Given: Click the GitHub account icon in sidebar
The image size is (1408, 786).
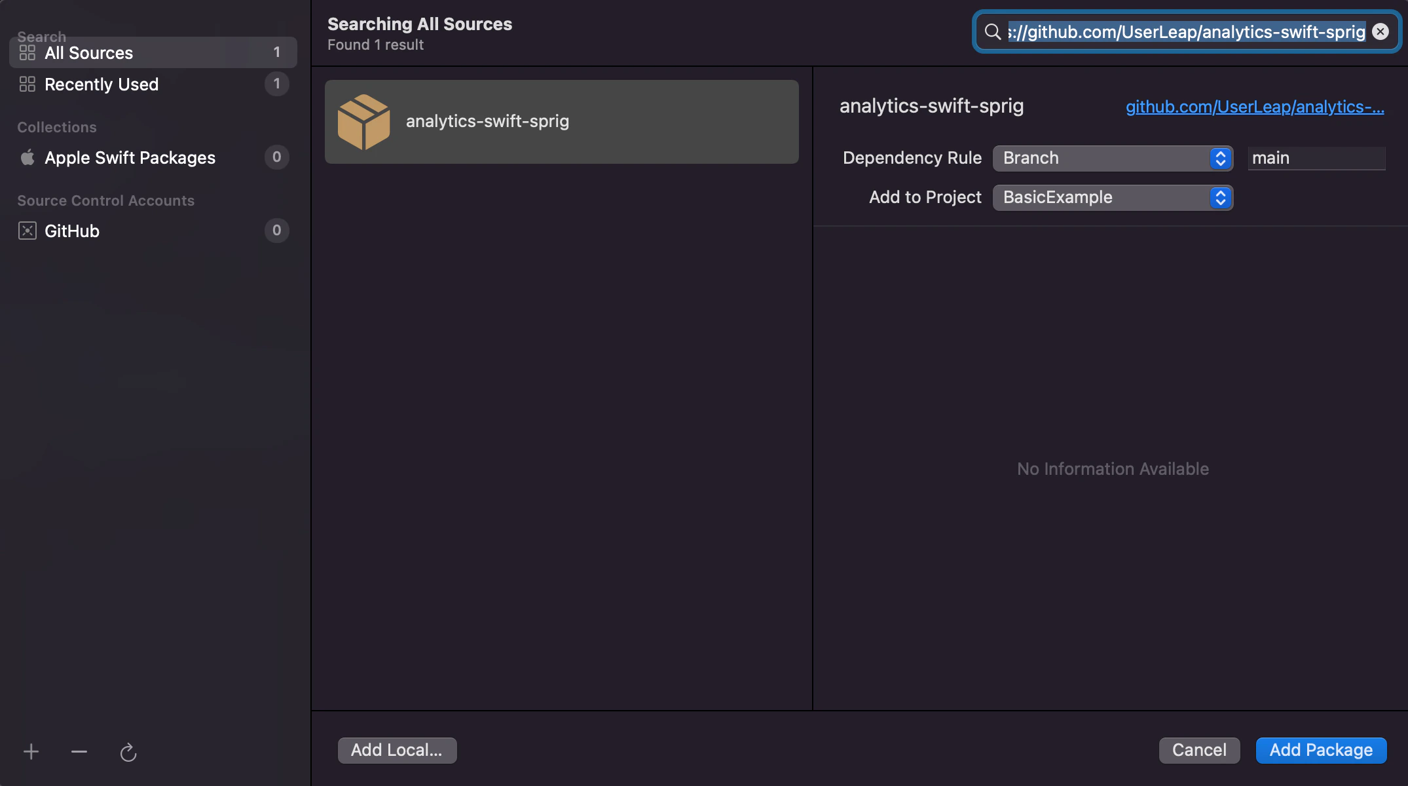Looking at the screenshot, I should click(28, 231).
